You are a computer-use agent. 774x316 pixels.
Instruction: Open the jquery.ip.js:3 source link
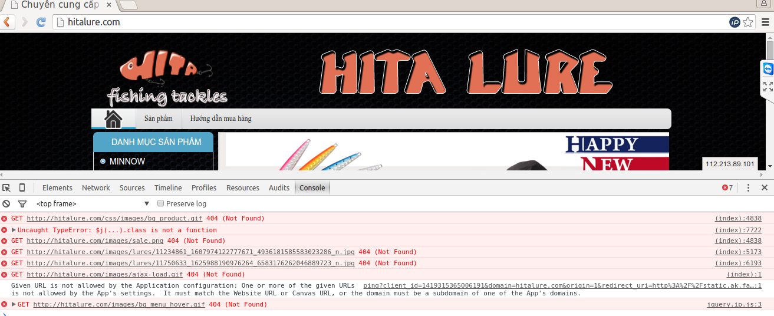coord(735,304)
